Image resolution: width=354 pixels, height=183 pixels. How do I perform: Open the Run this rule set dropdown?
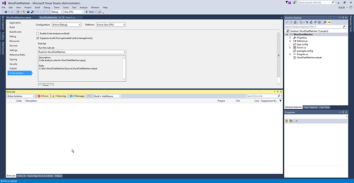click(82, 52)
